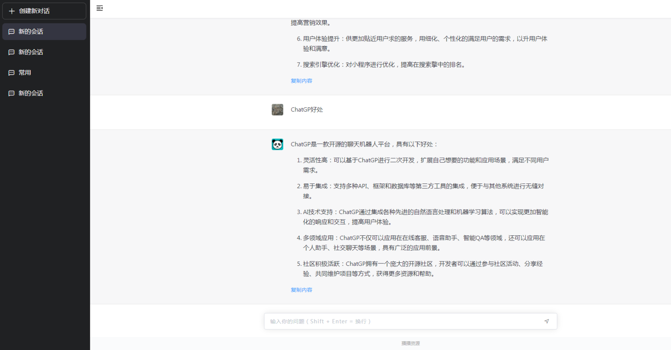The height and width of the screenshot is (350, 671).
Task: Click the chat bubble icon of the last 新的会话
Action: 11,93
